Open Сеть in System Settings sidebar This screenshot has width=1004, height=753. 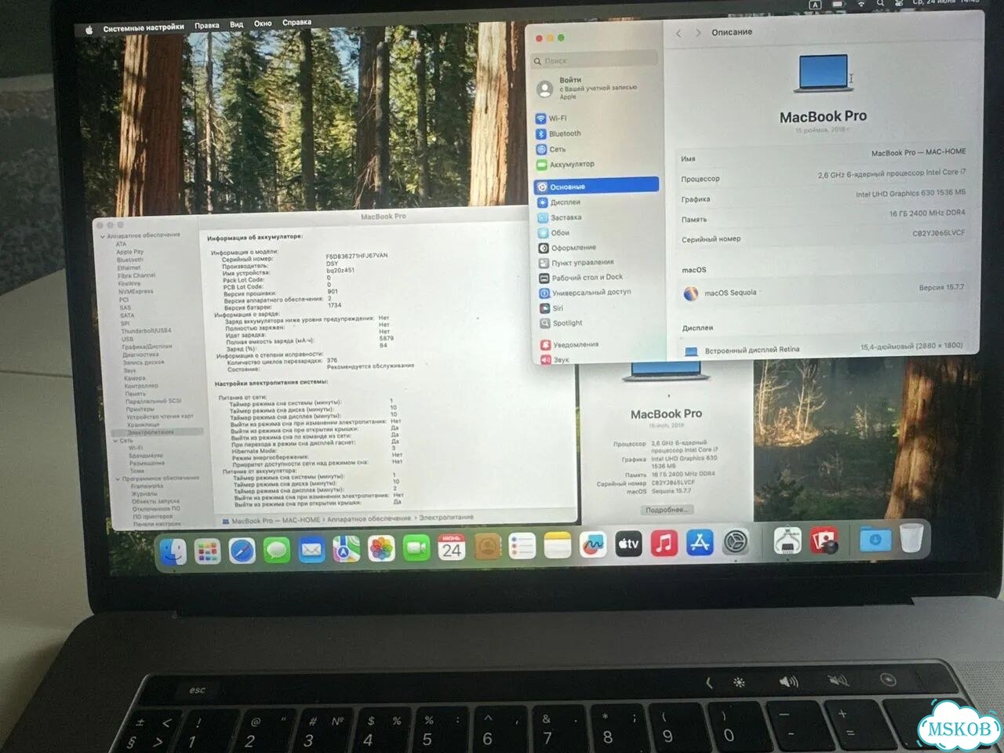coord(557,149)
